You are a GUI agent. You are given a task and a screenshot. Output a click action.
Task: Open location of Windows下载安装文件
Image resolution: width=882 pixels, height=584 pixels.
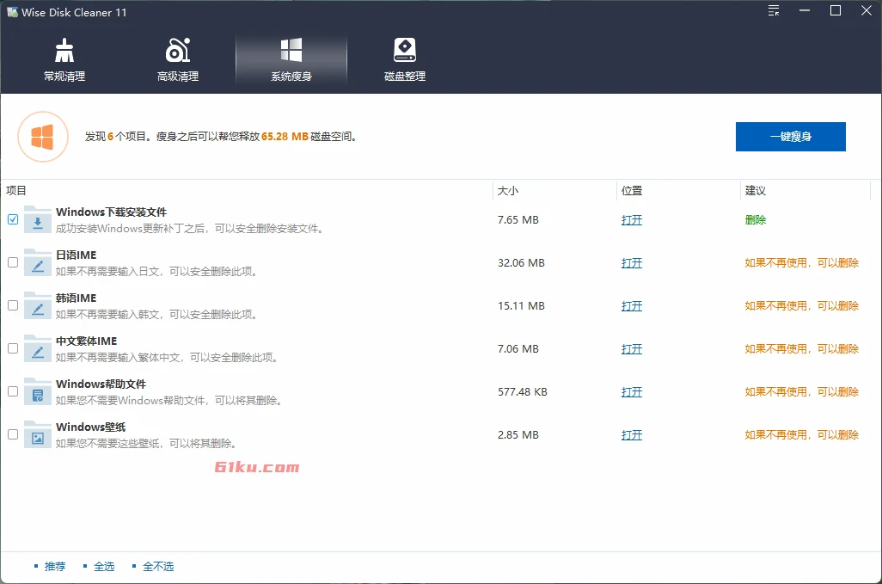[632, 220]
